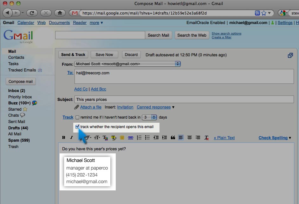Open the text highlight color picker

(x=114, y=138)
